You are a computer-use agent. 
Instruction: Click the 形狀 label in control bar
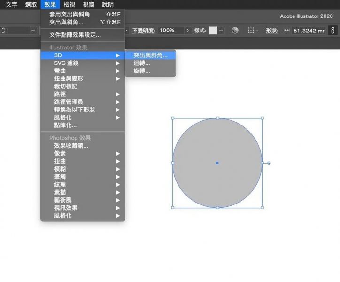pos(272,31)
